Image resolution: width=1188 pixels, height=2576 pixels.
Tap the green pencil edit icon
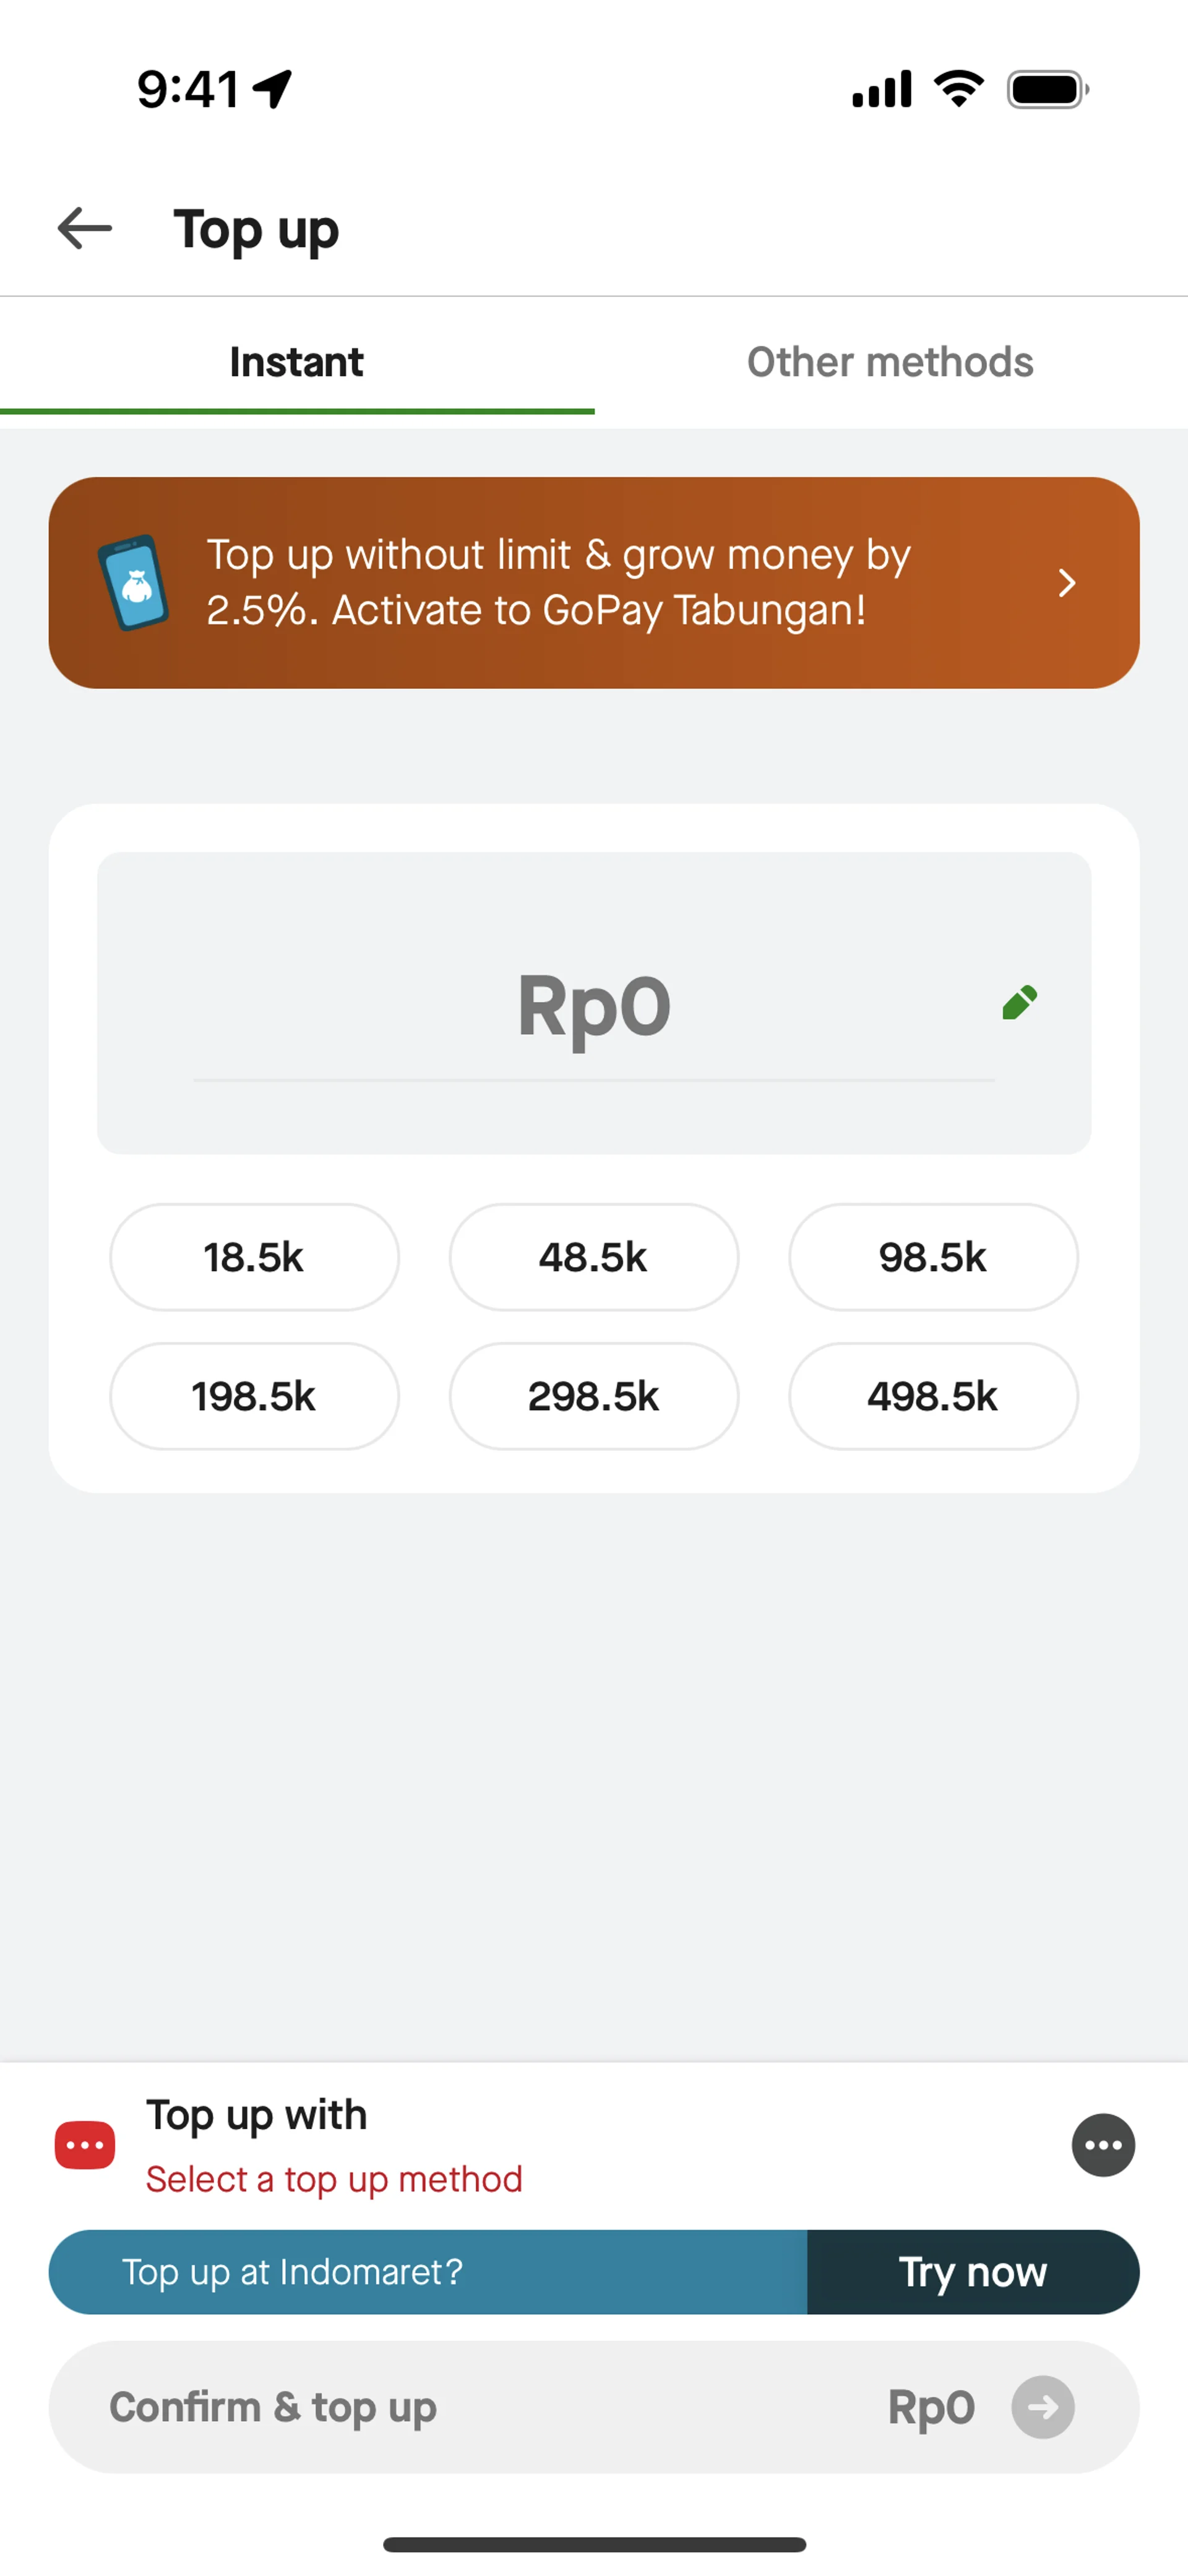[x=1019, y=1002]
